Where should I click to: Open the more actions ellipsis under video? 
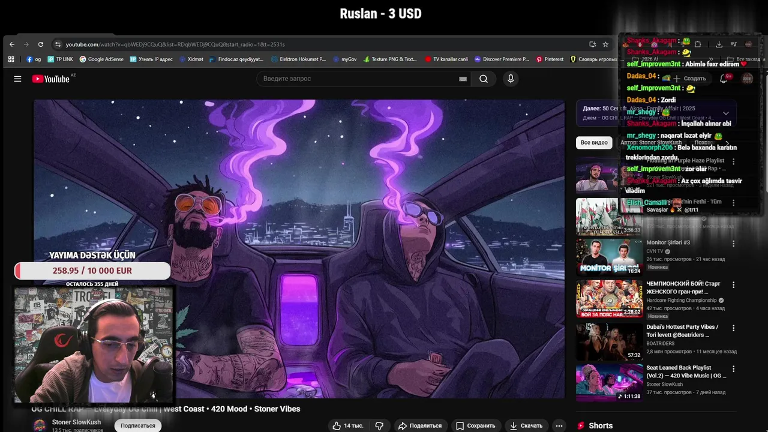tap(559, 425)
